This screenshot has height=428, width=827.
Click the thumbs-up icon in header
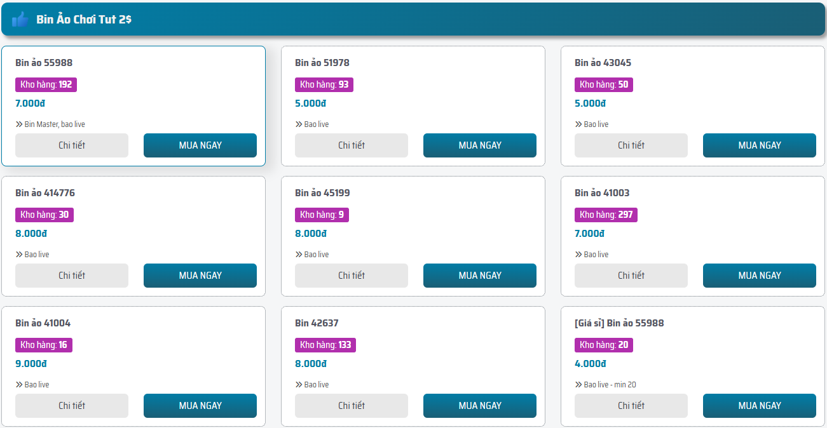coord(20,20)
